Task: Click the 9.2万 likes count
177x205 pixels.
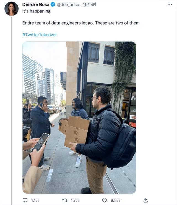Action: tap(115, 201)
